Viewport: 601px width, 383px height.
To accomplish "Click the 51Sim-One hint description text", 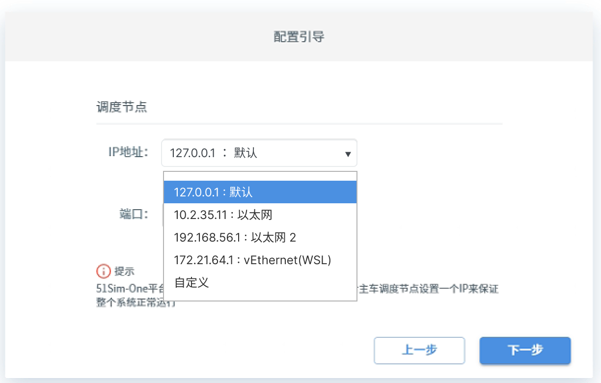I will pyautogui.click(x=129, y=289).
